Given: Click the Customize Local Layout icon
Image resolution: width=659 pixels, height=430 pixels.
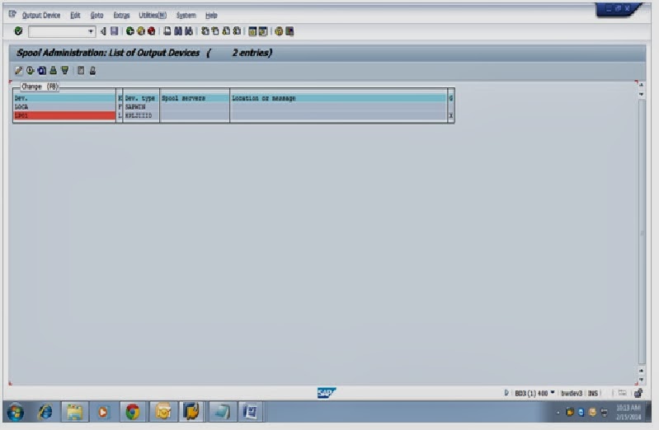Looking at the screenshot, I should pos(289,31).
